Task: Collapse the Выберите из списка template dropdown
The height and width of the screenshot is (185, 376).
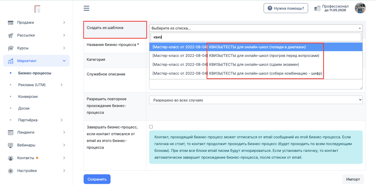Action: [x=256, y=28]
